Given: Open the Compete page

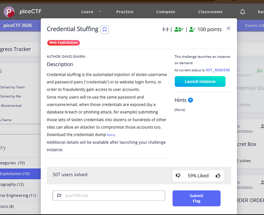Looking at the screenshot, I should point(166,12).
